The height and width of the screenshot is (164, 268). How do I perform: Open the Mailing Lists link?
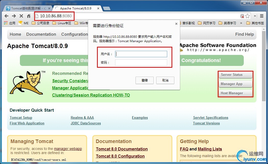210,149
